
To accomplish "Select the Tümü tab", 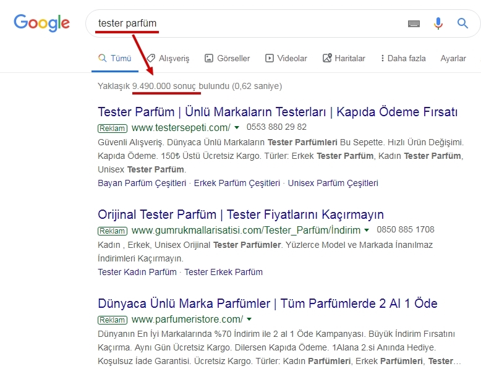I will point(115,58).
